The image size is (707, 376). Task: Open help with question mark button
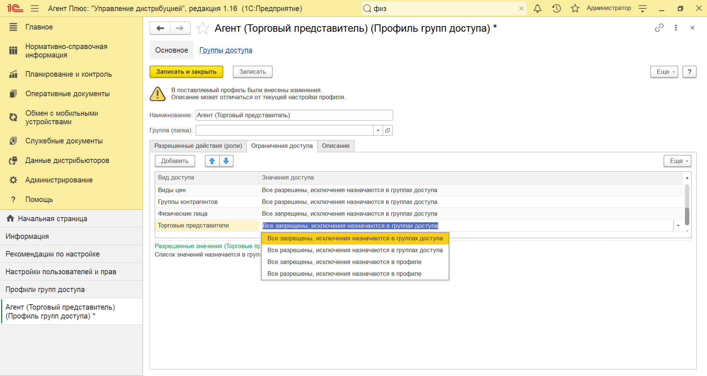tap(689, 72)
